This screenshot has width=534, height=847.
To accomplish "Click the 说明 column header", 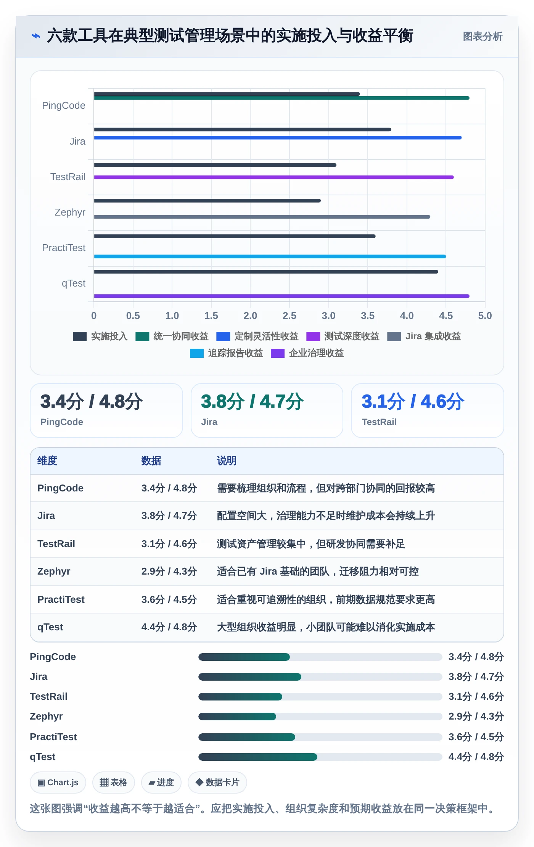I will pyautogui.click(x=227, y=461).
